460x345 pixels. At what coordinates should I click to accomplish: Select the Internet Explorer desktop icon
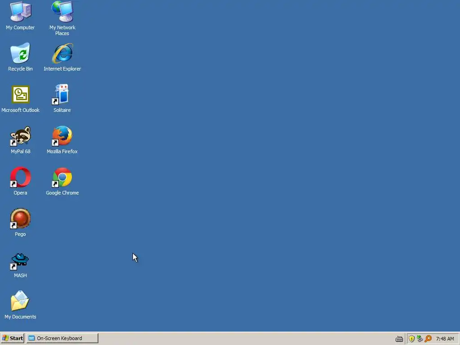point(62,53)
